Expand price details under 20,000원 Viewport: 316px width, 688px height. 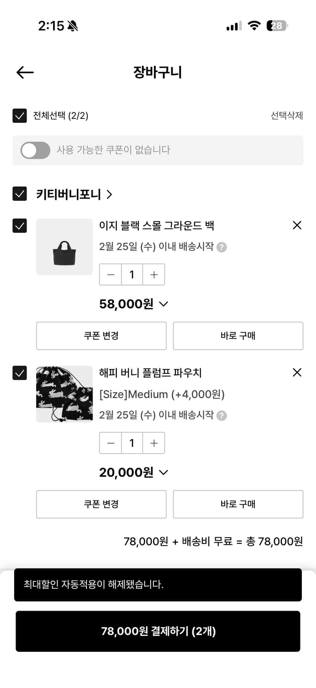pyautogui.click(x=163, y=472)
